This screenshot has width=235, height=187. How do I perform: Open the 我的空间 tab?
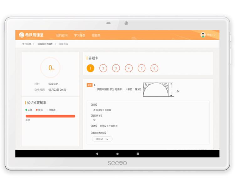click(62, 35)
